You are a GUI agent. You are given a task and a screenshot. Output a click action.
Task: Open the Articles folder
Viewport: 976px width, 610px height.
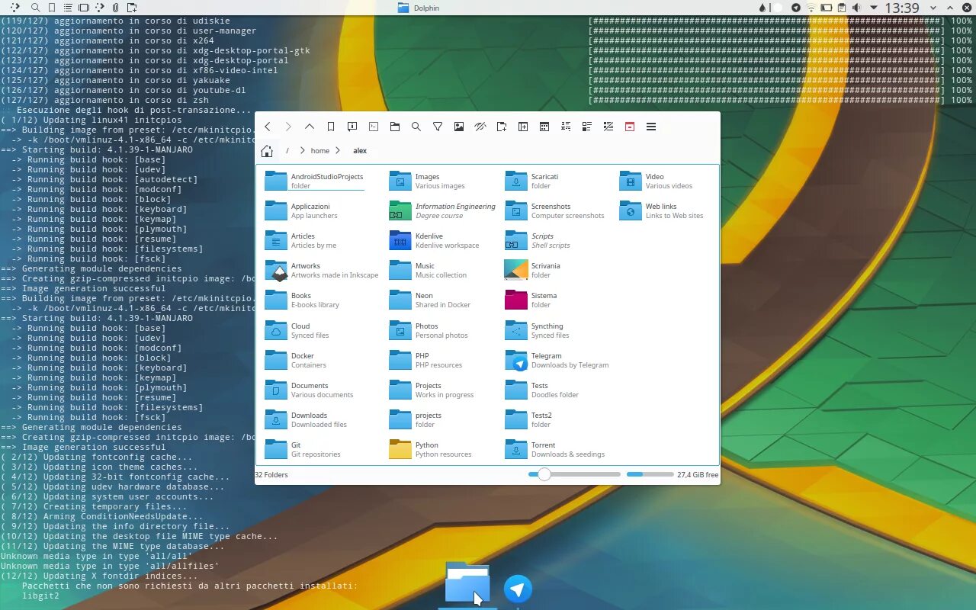[300, 240]
